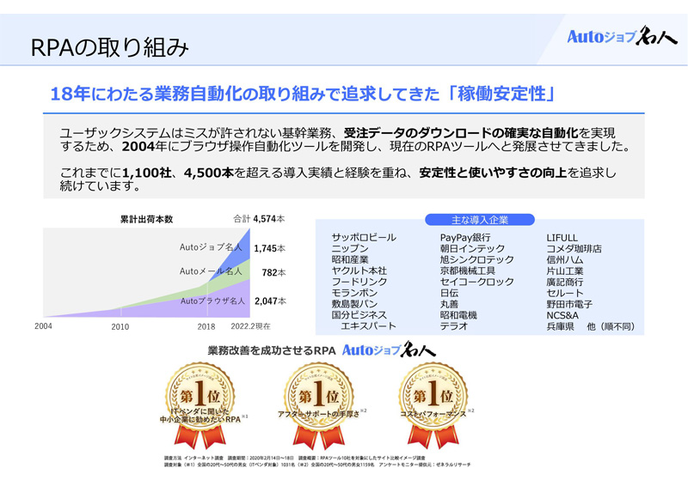Click the medal labeled アフターサポートの手厚さ
Viewport: 688px width, 480px height.
tap(318, 404)
